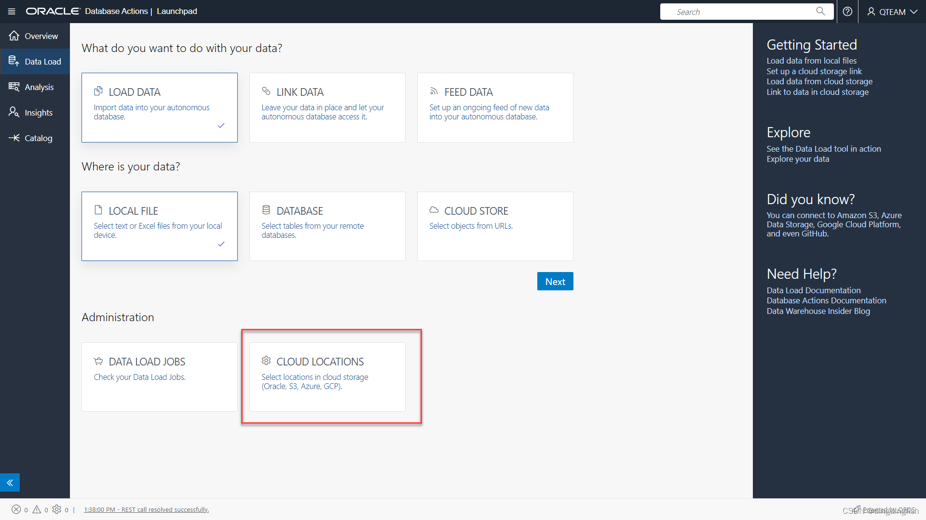Collapse the left sidebar with the chevron
Image resolution: width=926 pixels, height=520 pixels.
click(10, 482)
